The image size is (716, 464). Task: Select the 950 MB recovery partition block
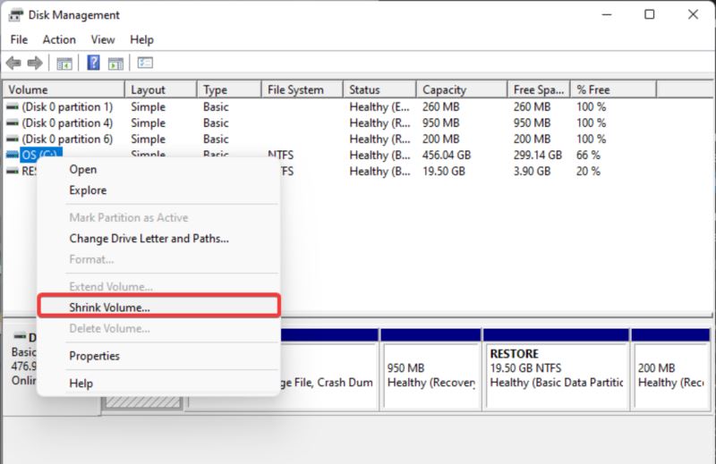pyautogui.click(x=430, y=374)
